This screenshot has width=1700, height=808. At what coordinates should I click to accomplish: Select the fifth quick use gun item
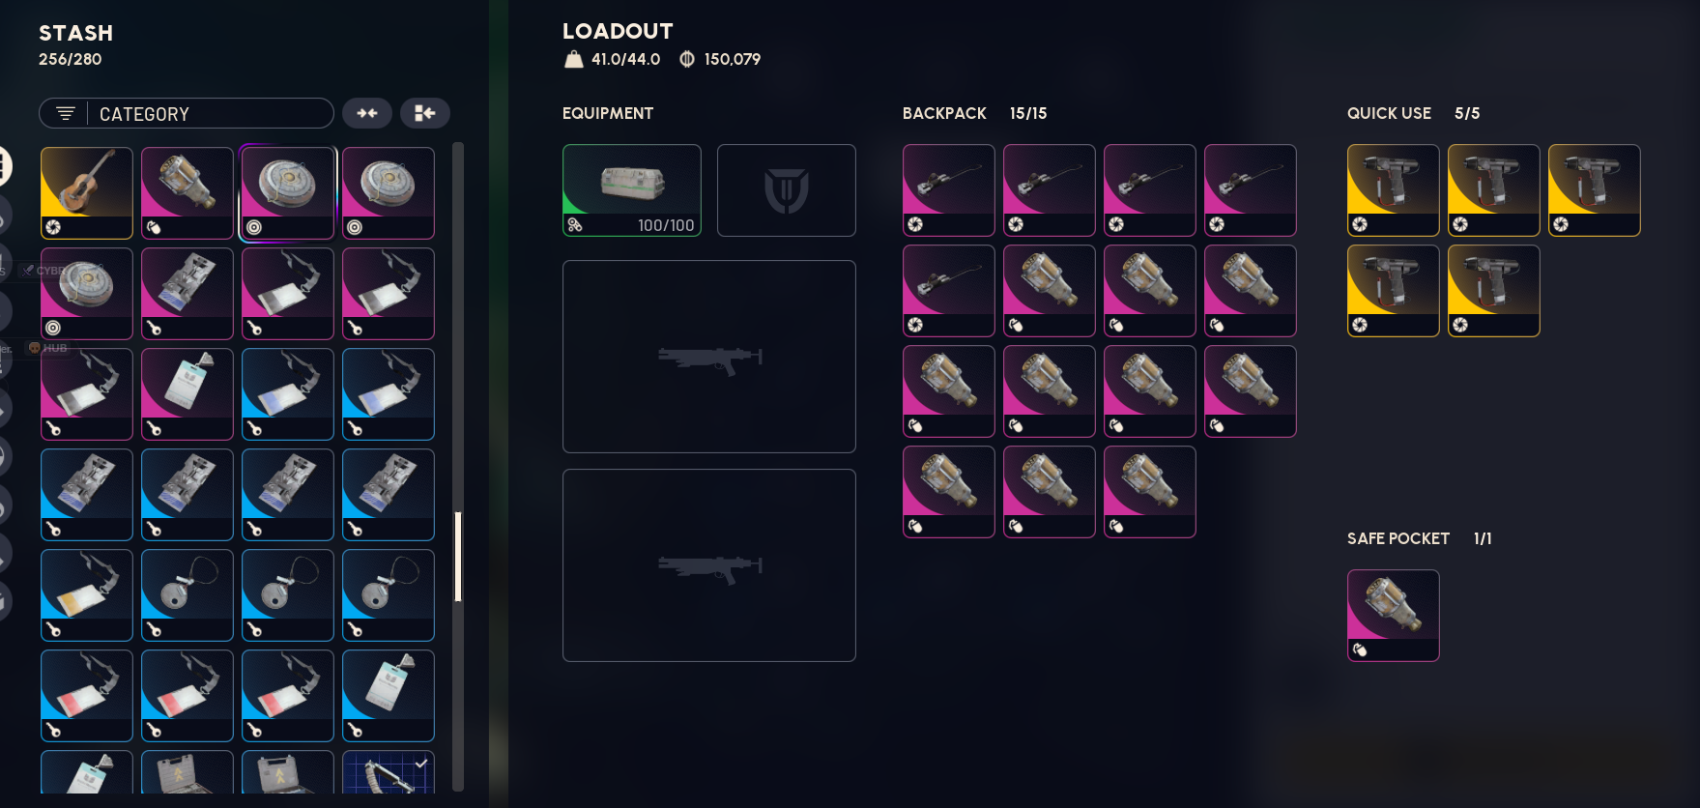point(1494,291)
